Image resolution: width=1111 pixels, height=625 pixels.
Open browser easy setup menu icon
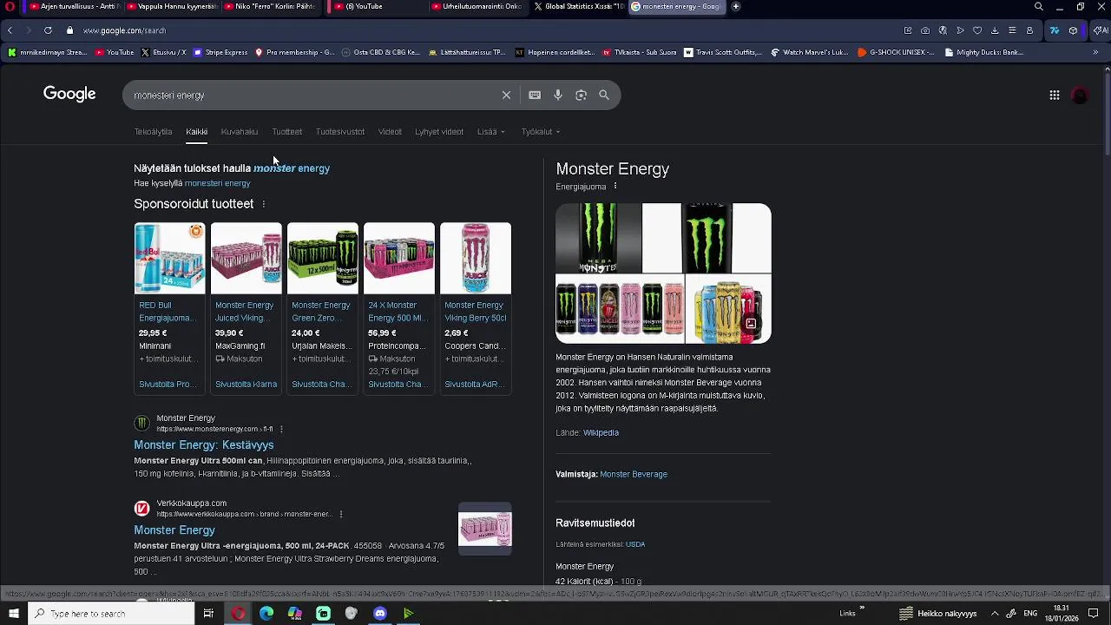(1012, 30)
